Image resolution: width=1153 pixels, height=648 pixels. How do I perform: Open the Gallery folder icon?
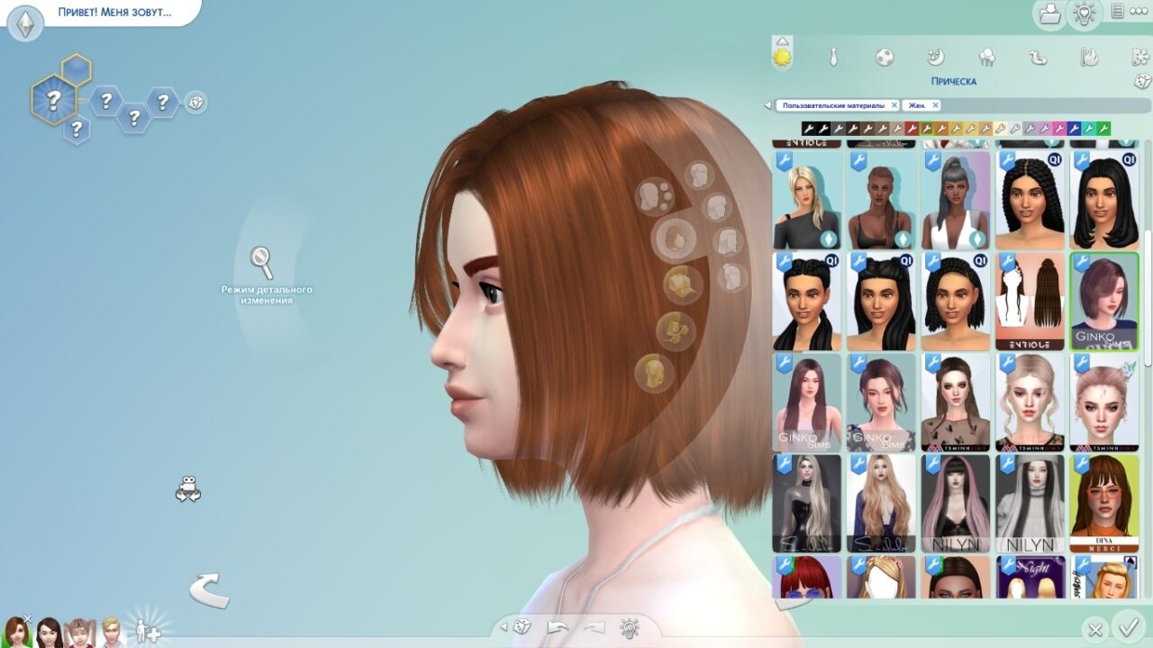(x=1049, y=13)
